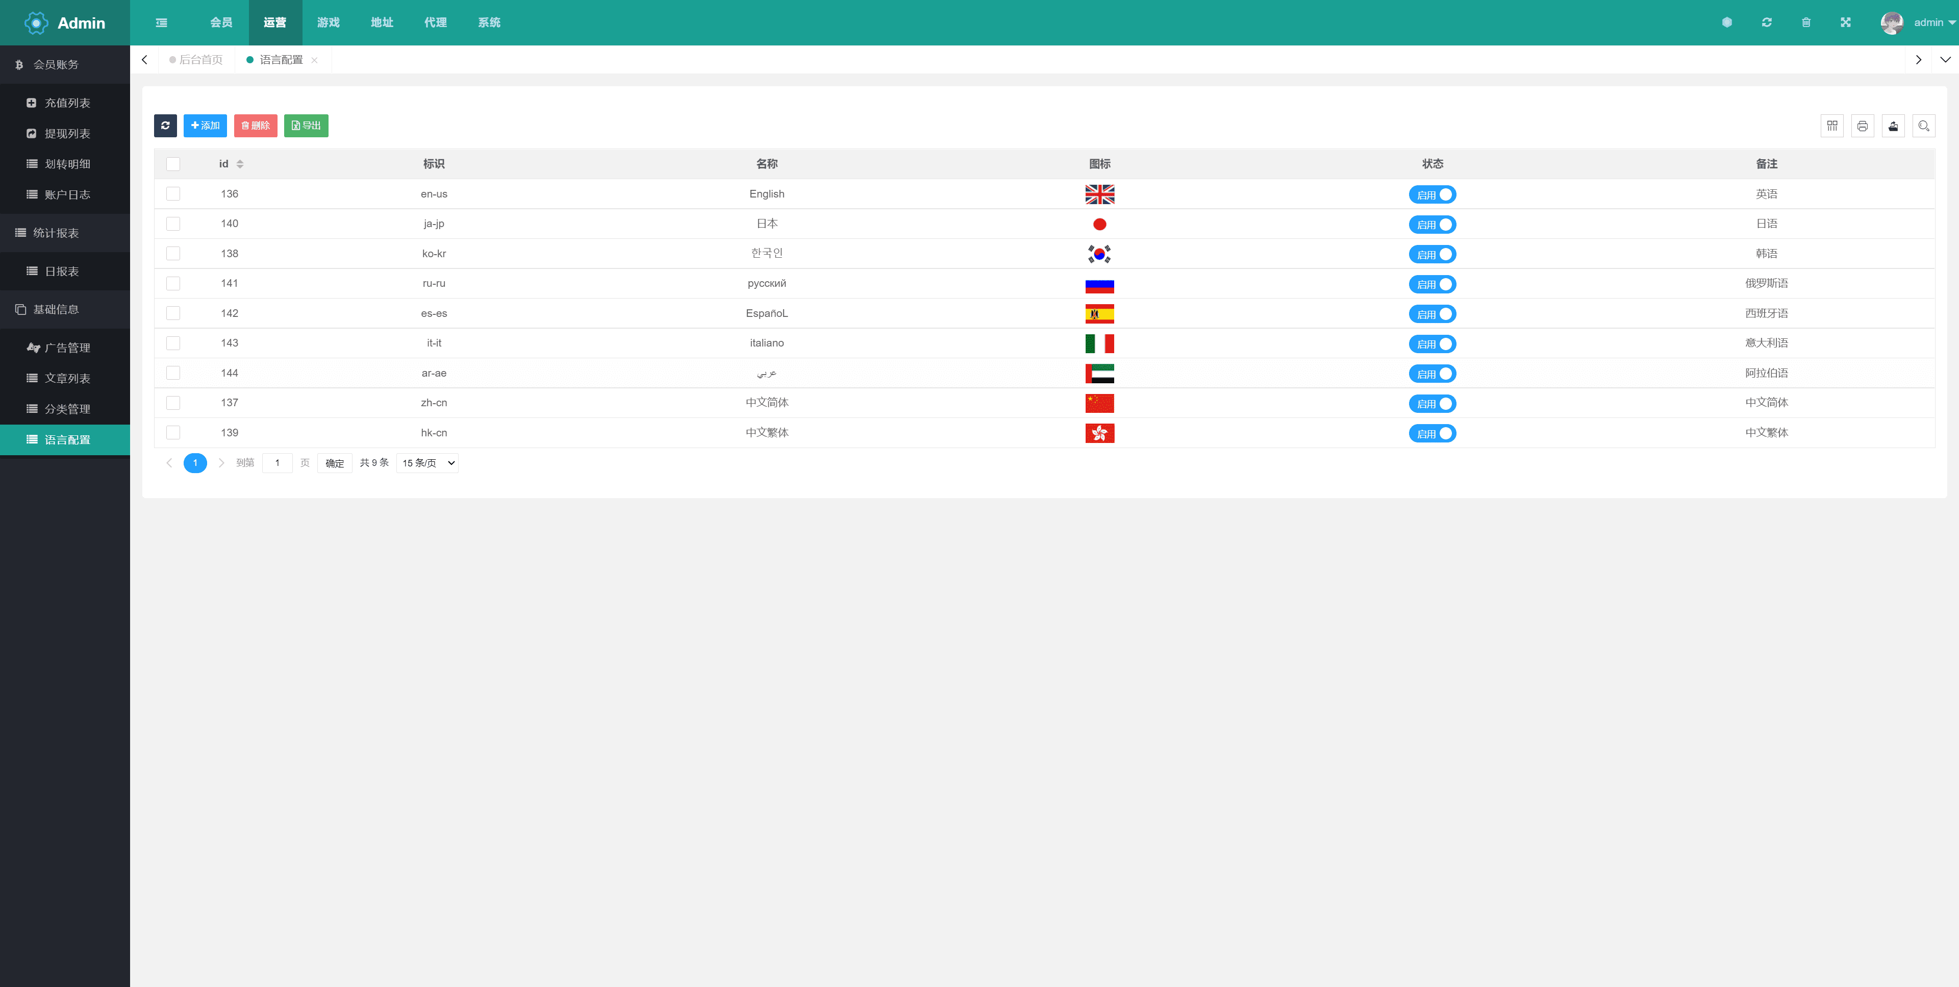Toggle 启用 status for Arabic عربي row
This screenshot has height=987, width=1959.
(x=1432, y=373)
